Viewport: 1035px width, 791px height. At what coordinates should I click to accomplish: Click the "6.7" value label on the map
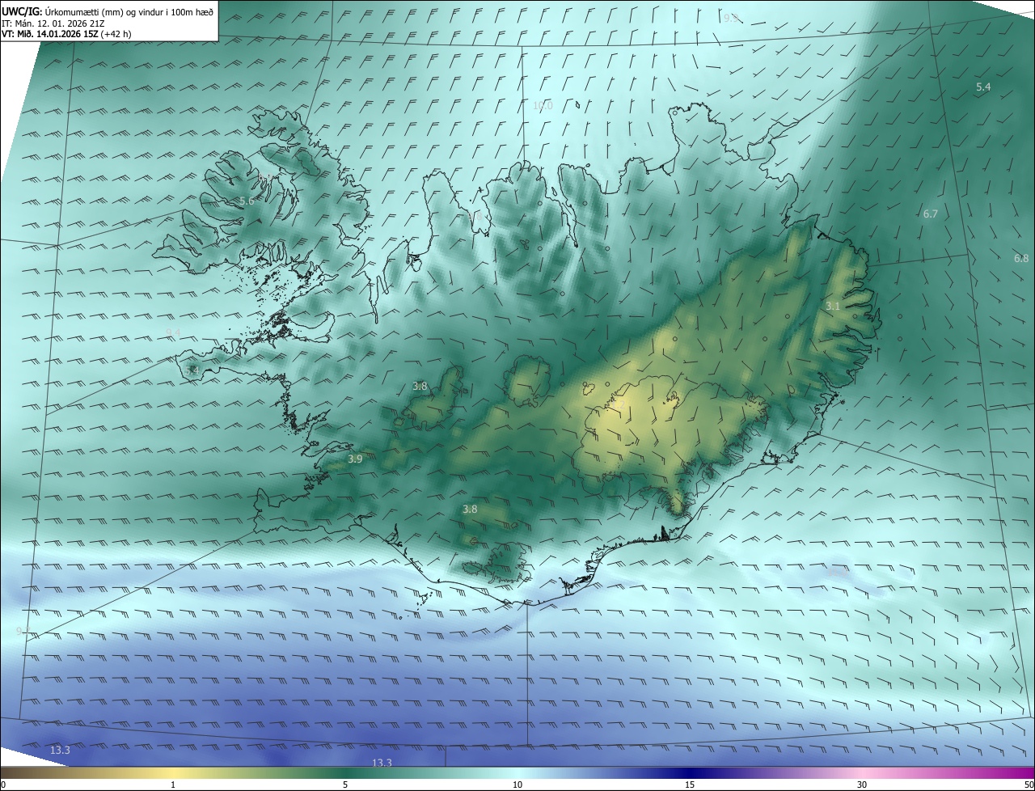(930, 214)
